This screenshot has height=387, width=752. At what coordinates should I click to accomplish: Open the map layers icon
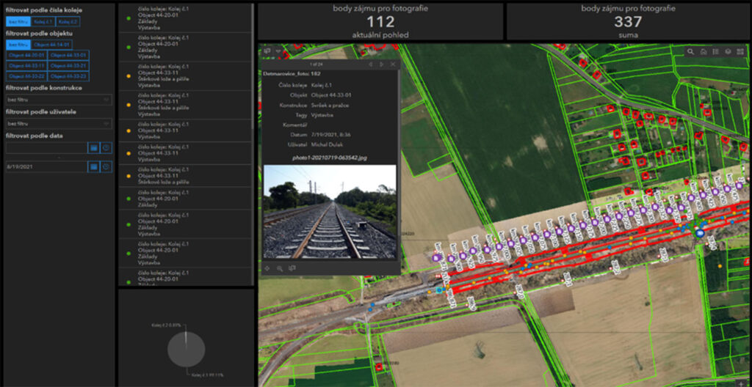click(x=728, y=52)
